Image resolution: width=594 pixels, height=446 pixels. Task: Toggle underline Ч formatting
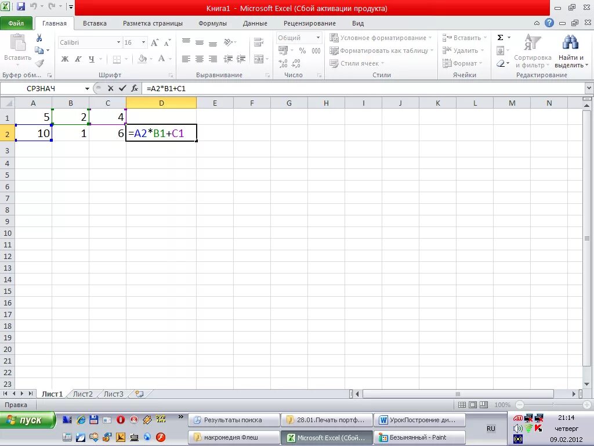(x=91, y=59)
